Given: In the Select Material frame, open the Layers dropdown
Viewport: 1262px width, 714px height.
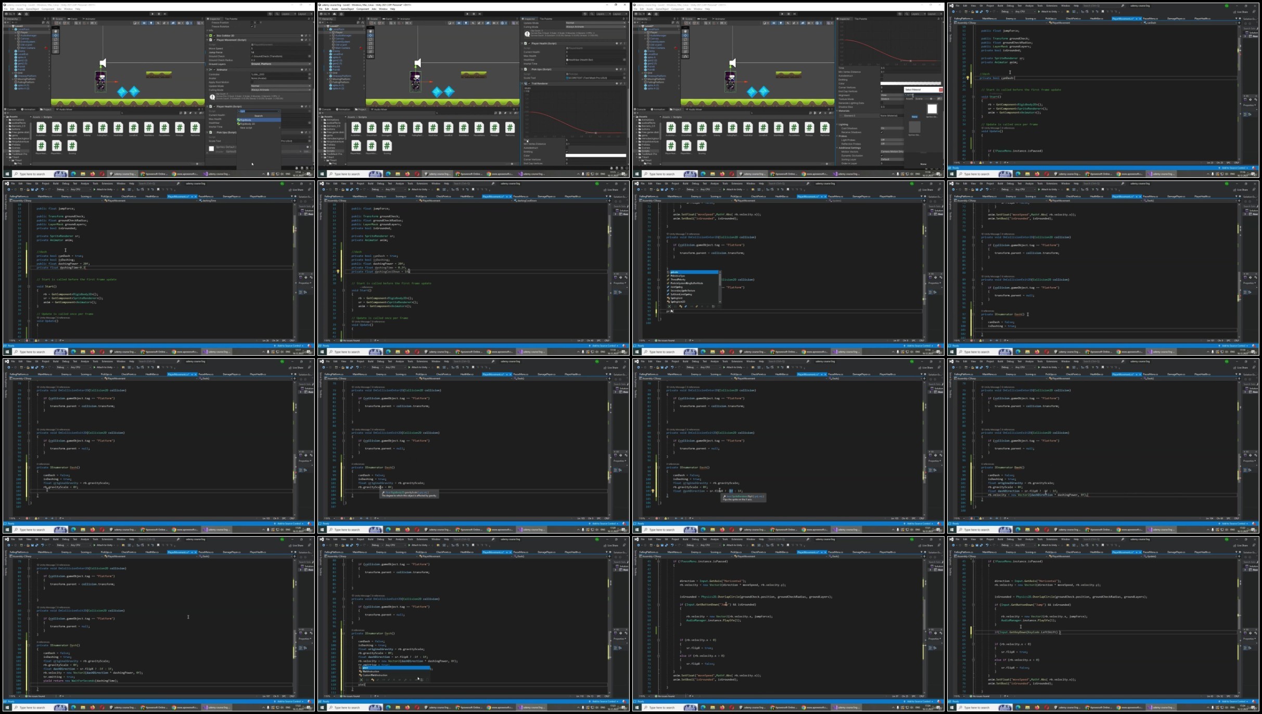Looking at the screenshot, I should (x=919, y=14).
